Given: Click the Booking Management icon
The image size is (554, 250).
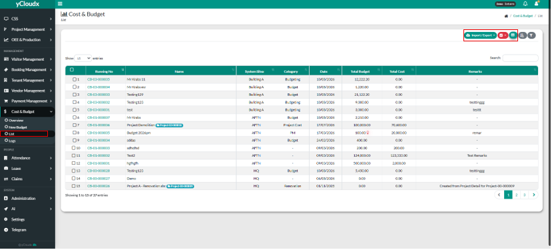Looking at the screenshot, I should click(x=5, y=69).
